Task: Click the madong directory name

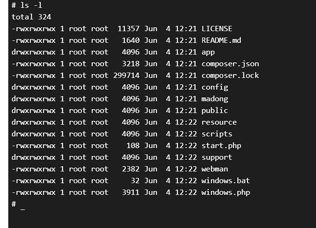Action: tap(214, 99)
